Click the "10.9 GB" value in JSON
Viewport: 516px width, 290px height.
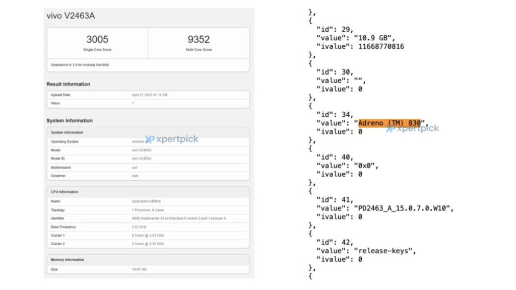[x=372, y=38]
